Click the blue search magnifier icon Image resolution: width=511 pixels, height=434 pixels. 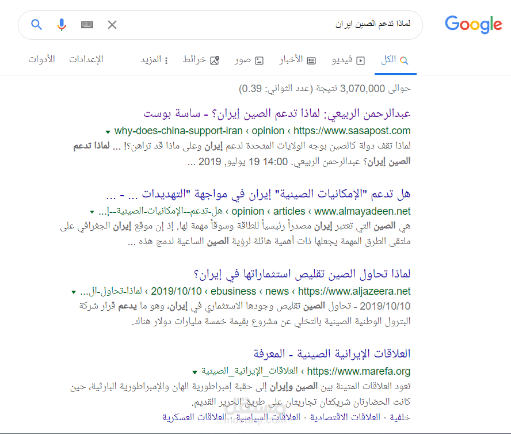[x=36, y=25]
